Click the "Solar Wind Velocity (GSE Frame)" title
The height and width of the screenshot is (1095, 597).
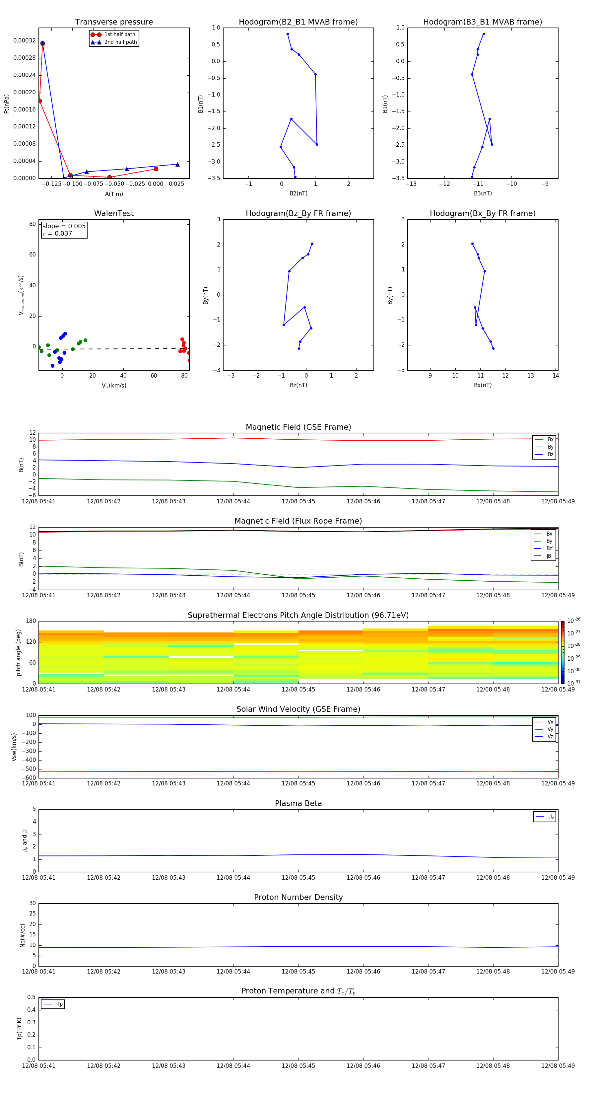[x=298, y=709]
